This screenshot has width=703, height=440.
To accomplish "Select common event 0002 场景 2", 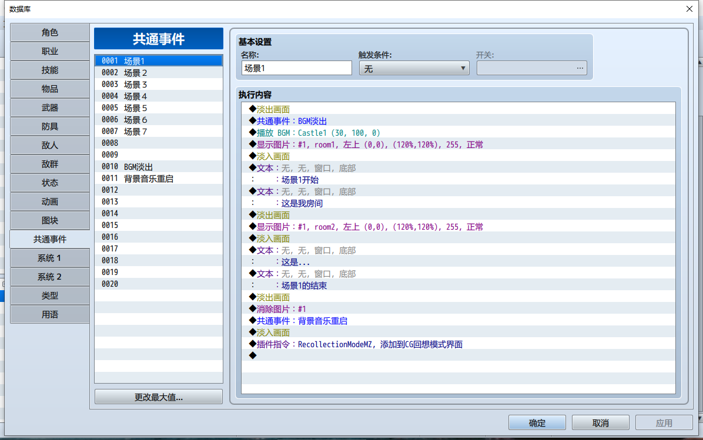I will coord(159,73).
